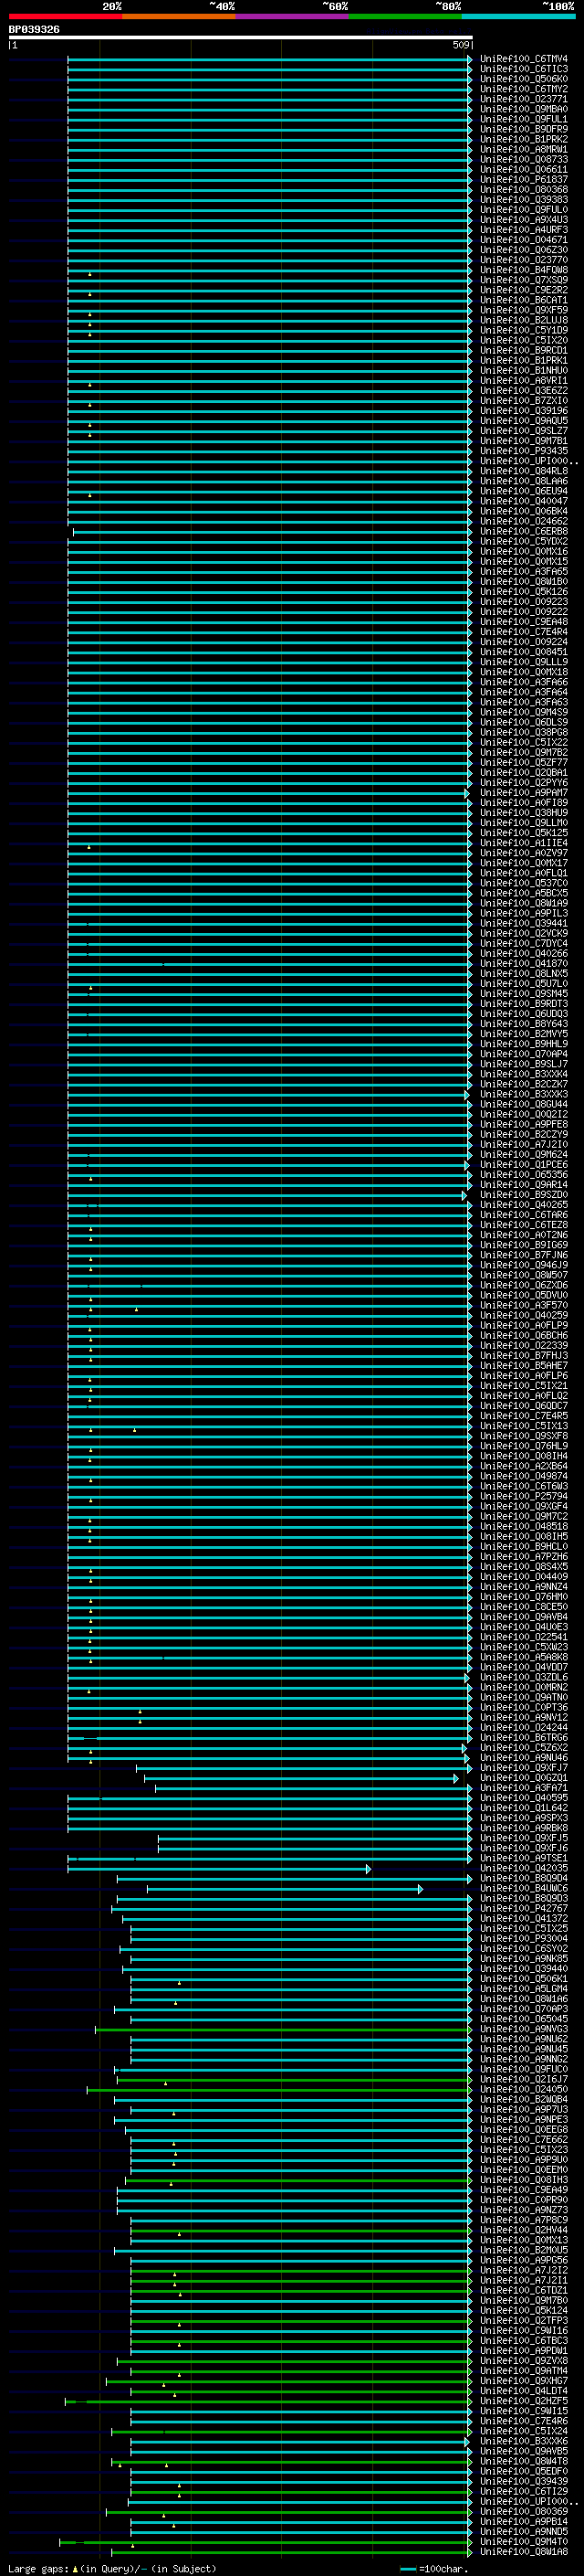
Task: Click the short alignment bar for UniRef100_Q42035
Action: click(x=219, y=1868)
